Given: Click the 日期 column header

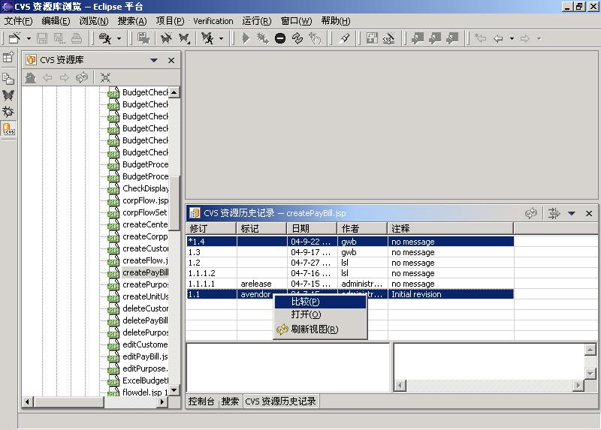Looking at the screenshot, I should coord(312,229).
